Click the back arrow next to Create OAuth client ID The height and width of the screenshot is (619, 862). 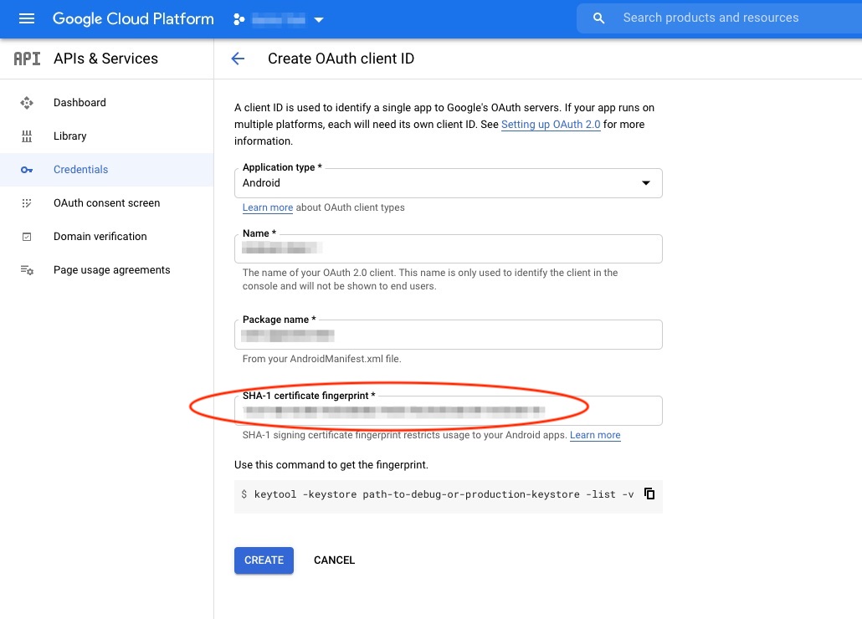(238, 59)
